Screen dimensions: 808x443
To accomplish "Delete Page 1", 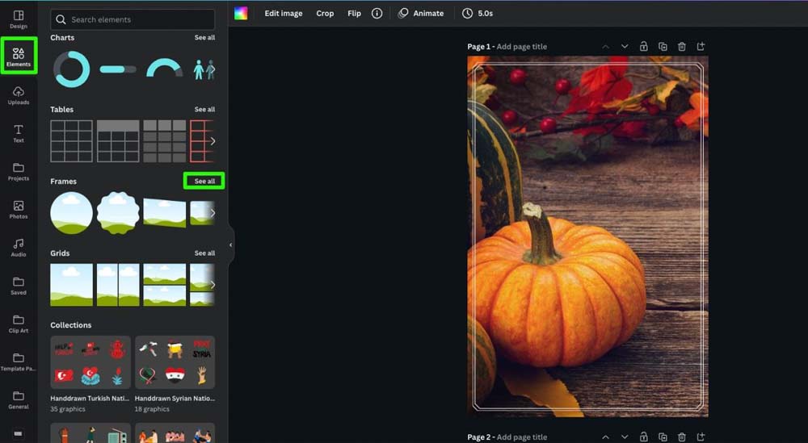I will click(x=682, y=46).
